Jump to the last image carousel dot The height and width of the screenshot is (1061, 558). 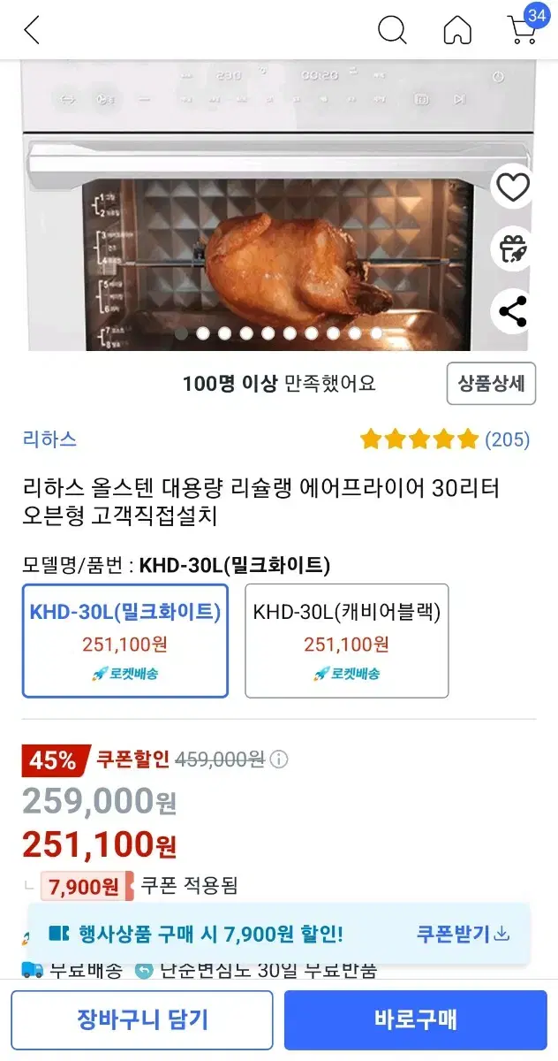375,333
